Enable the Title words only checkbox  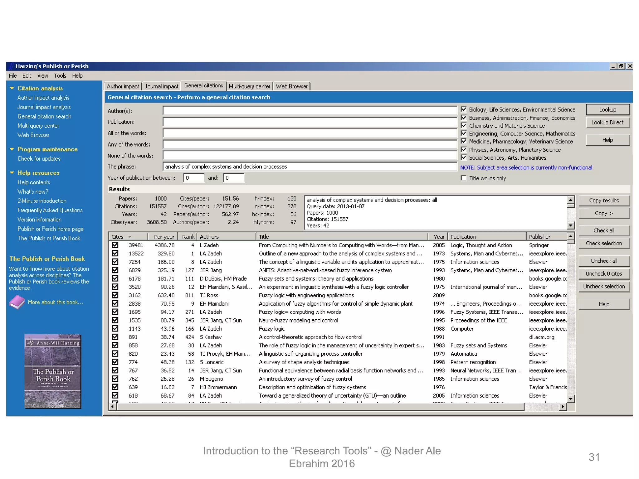464,178
